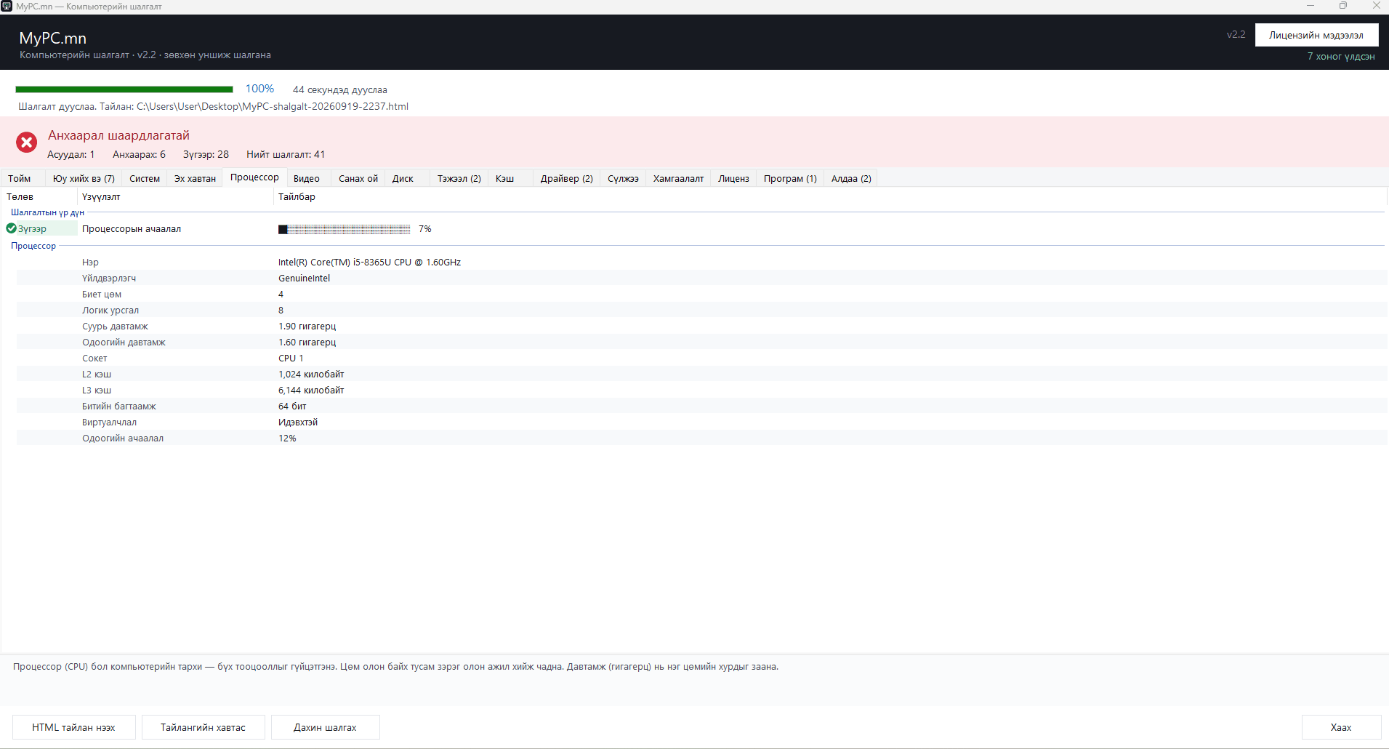1389x749 pixels.
Task: Click the processor load 7% bar
Action: pos(344,229)
